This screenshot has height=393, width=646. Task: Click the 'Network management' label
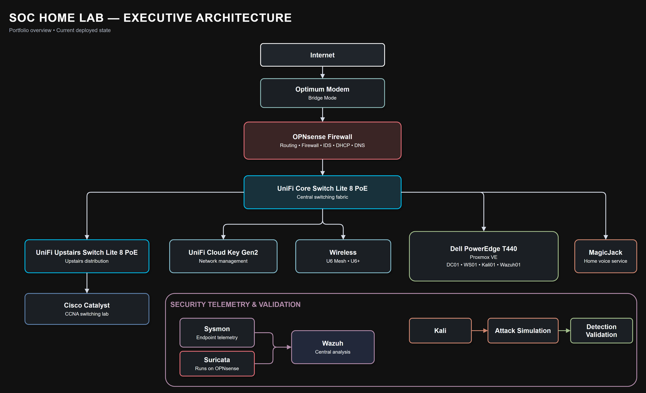click(223, 261)
